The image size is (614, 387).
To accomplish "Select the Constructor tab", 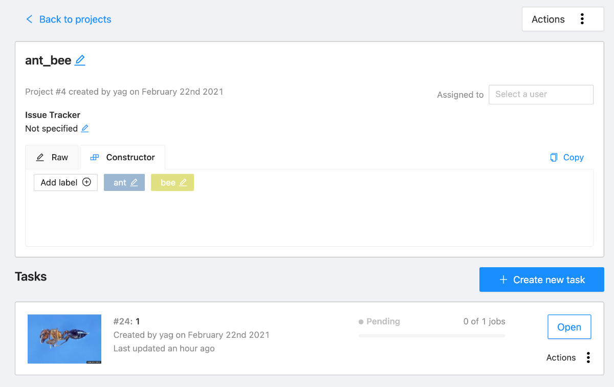I will [123, 158].
